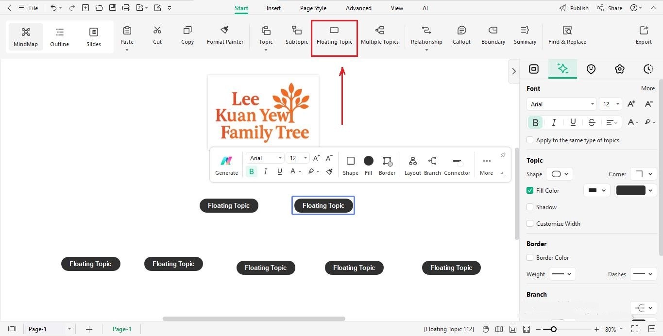Toggle Bold in the right Font panel
663x336 pixels.
[x=535, y=122]
